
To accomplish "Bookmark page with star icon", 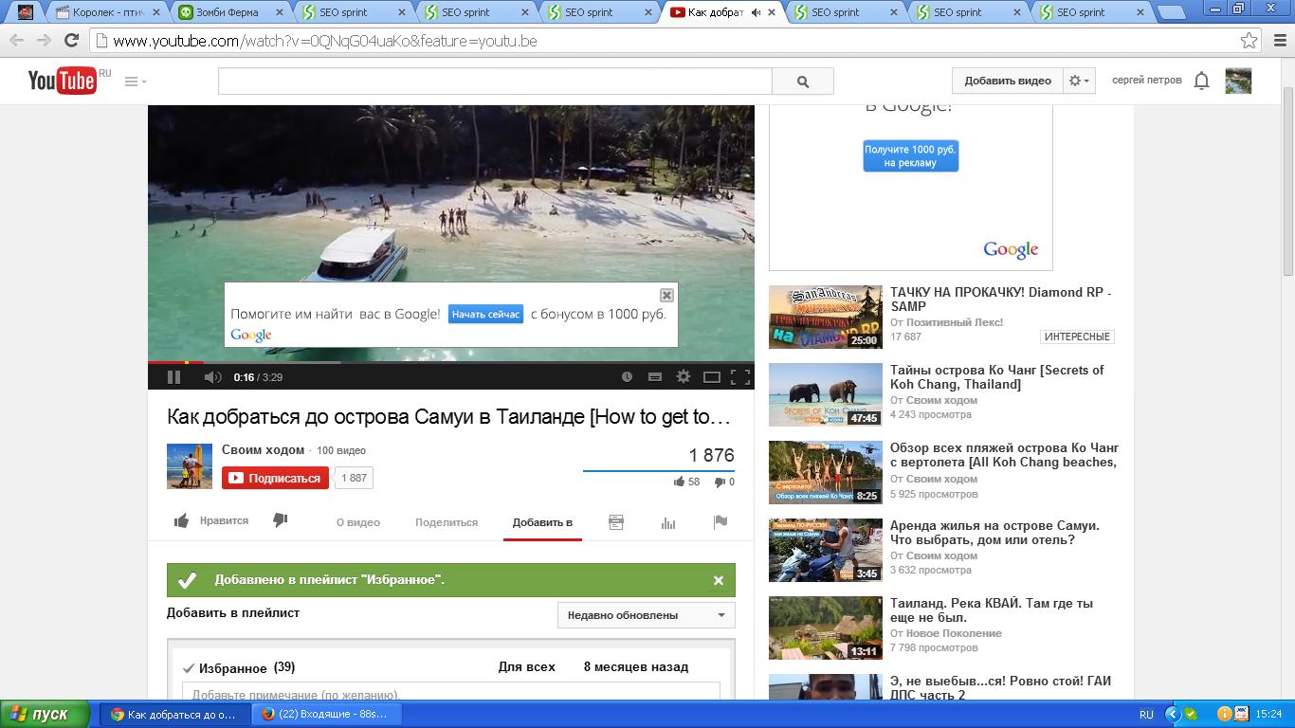I will pyautogui.click(x=1249, y=41).
